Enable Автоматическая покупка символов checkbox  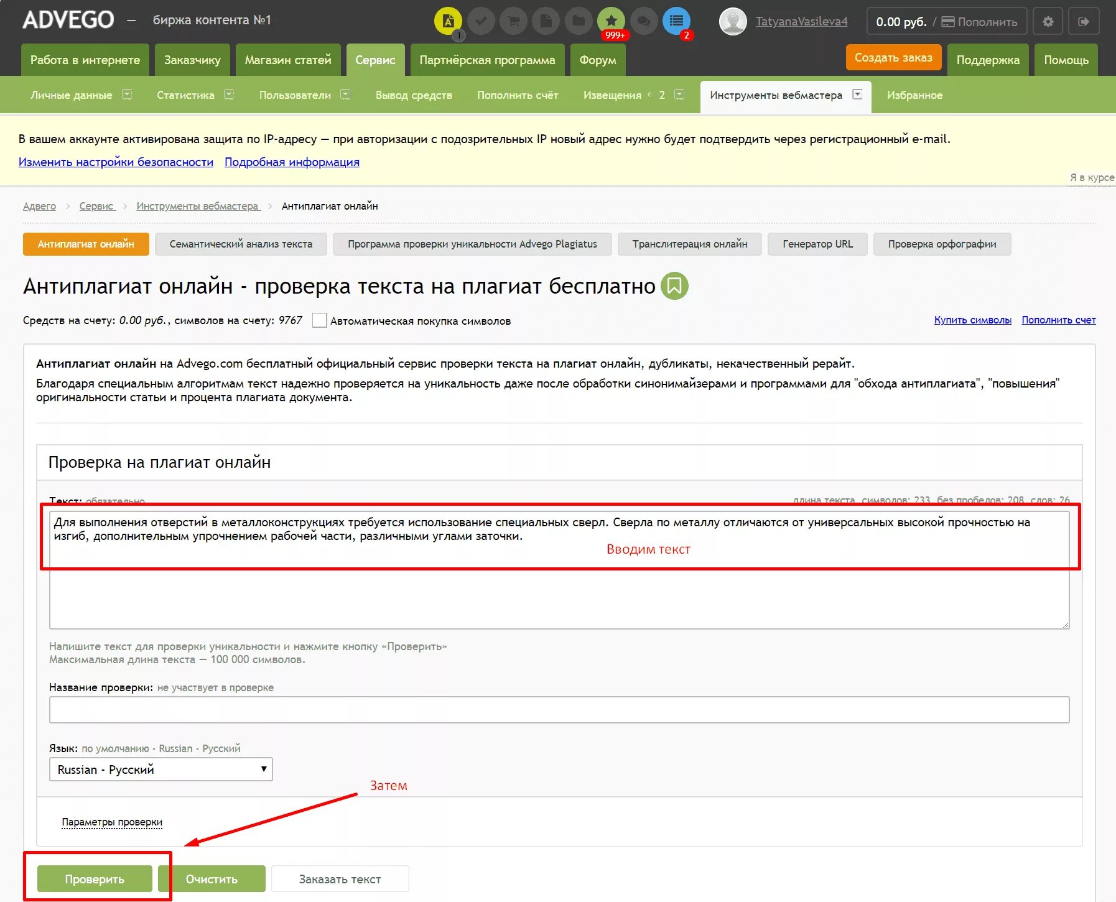point(319,320)
